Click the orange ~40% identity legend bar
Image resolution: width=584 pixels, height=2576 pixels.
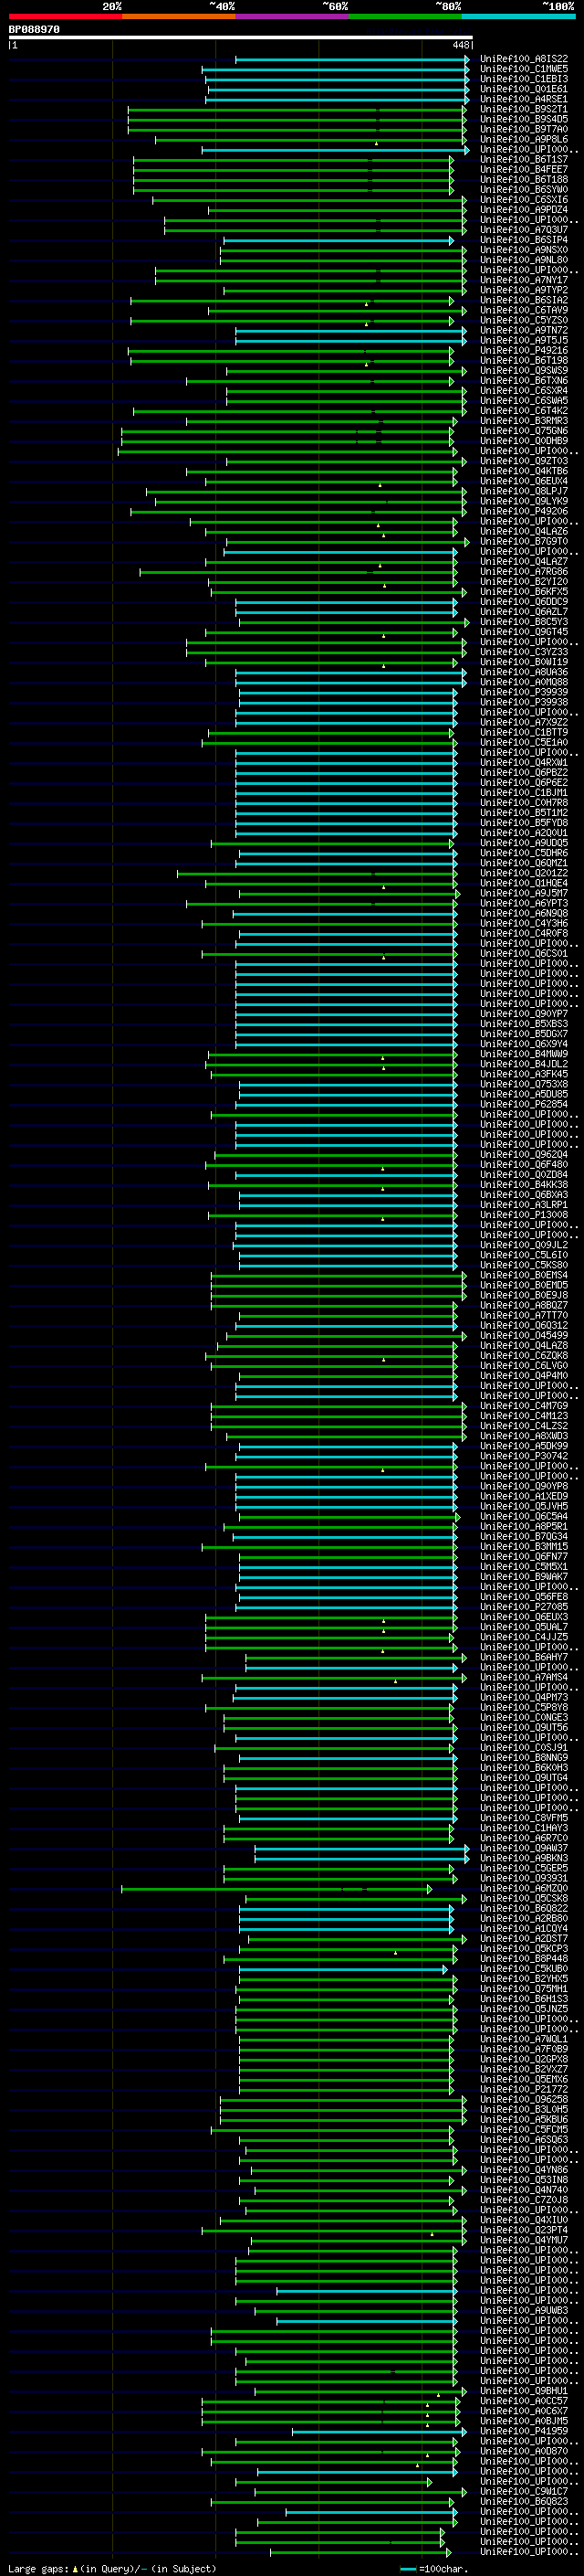179,16
